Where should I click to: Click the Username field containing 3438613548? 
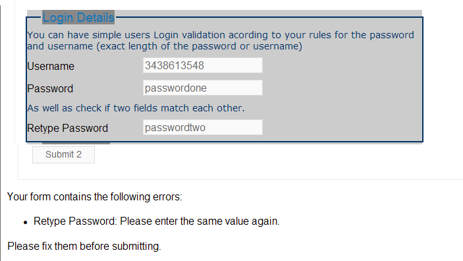point(203,65)
